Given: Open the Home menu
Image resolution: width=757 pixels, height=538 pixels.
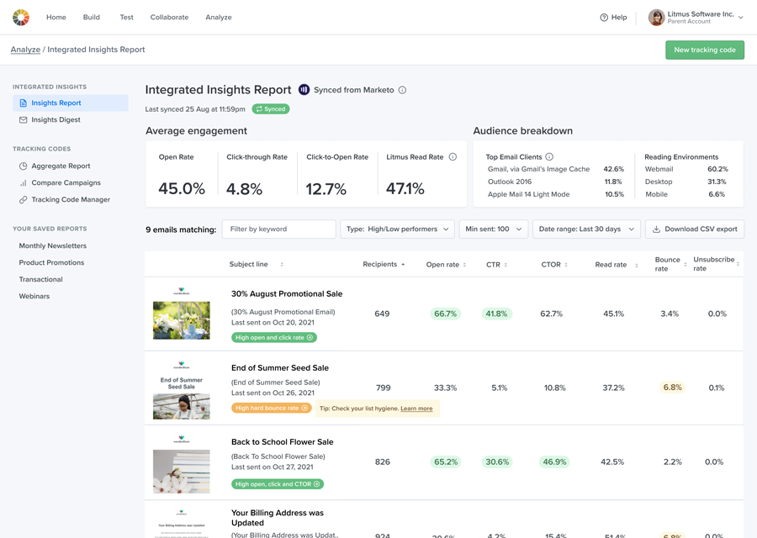Looking at the screenshot, I should [x=56, y=18].
